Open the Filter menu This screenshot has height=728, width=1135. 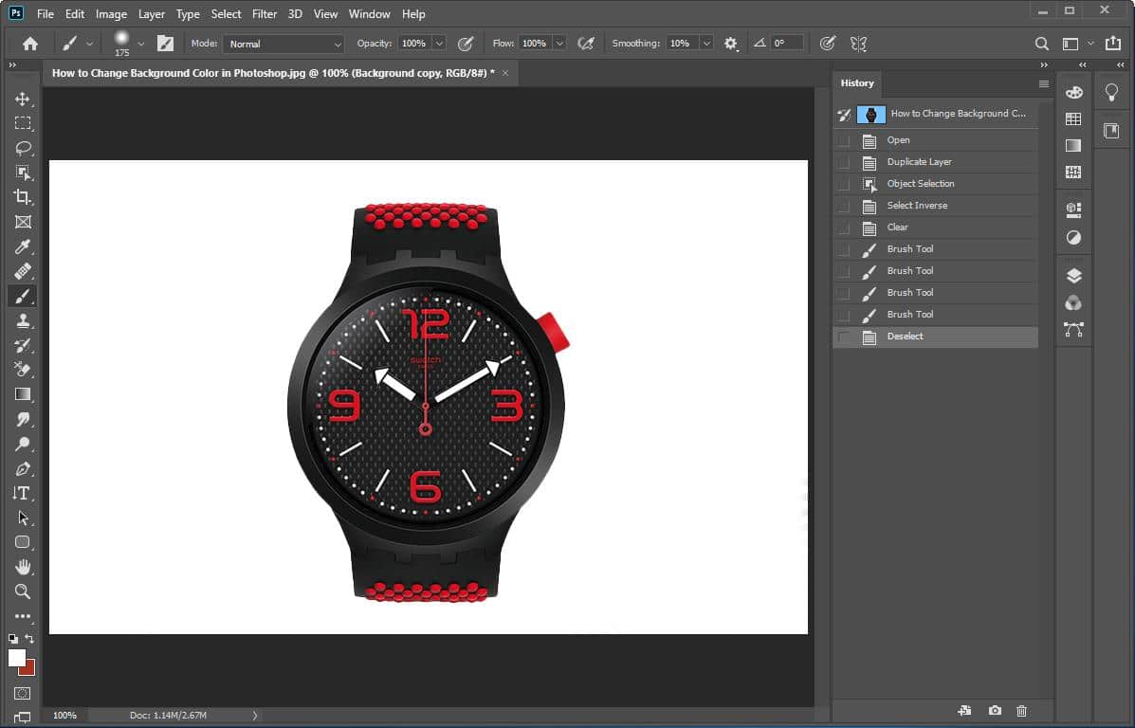tap(264, 14)
